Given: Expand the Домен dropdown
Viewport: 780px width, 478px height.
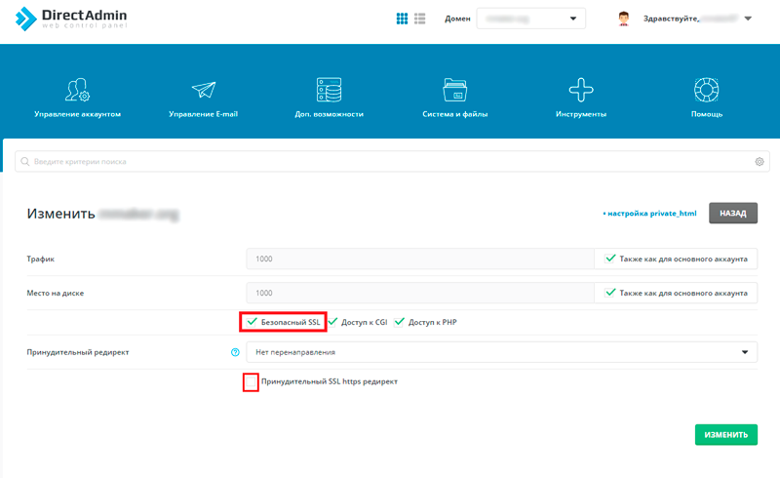Looking at the screenshot, I should 530,19.
